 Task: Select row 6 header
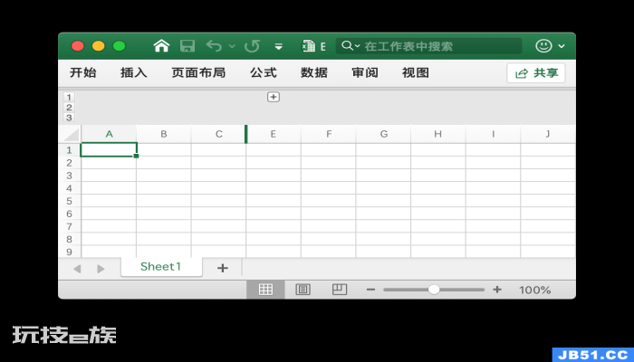(x=69, y=214)
